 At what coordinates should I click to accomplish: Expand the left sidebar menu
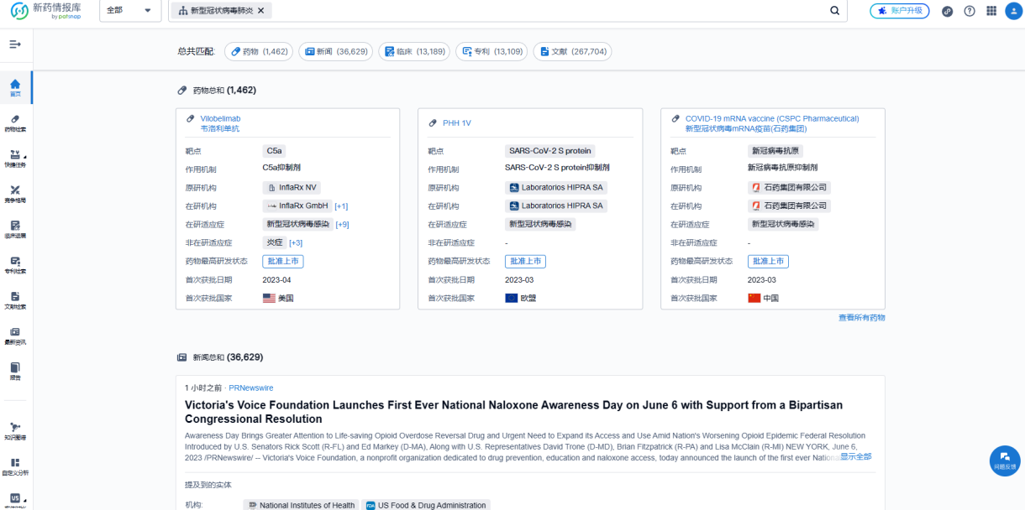pyautogui.click(x=15, y=44)
